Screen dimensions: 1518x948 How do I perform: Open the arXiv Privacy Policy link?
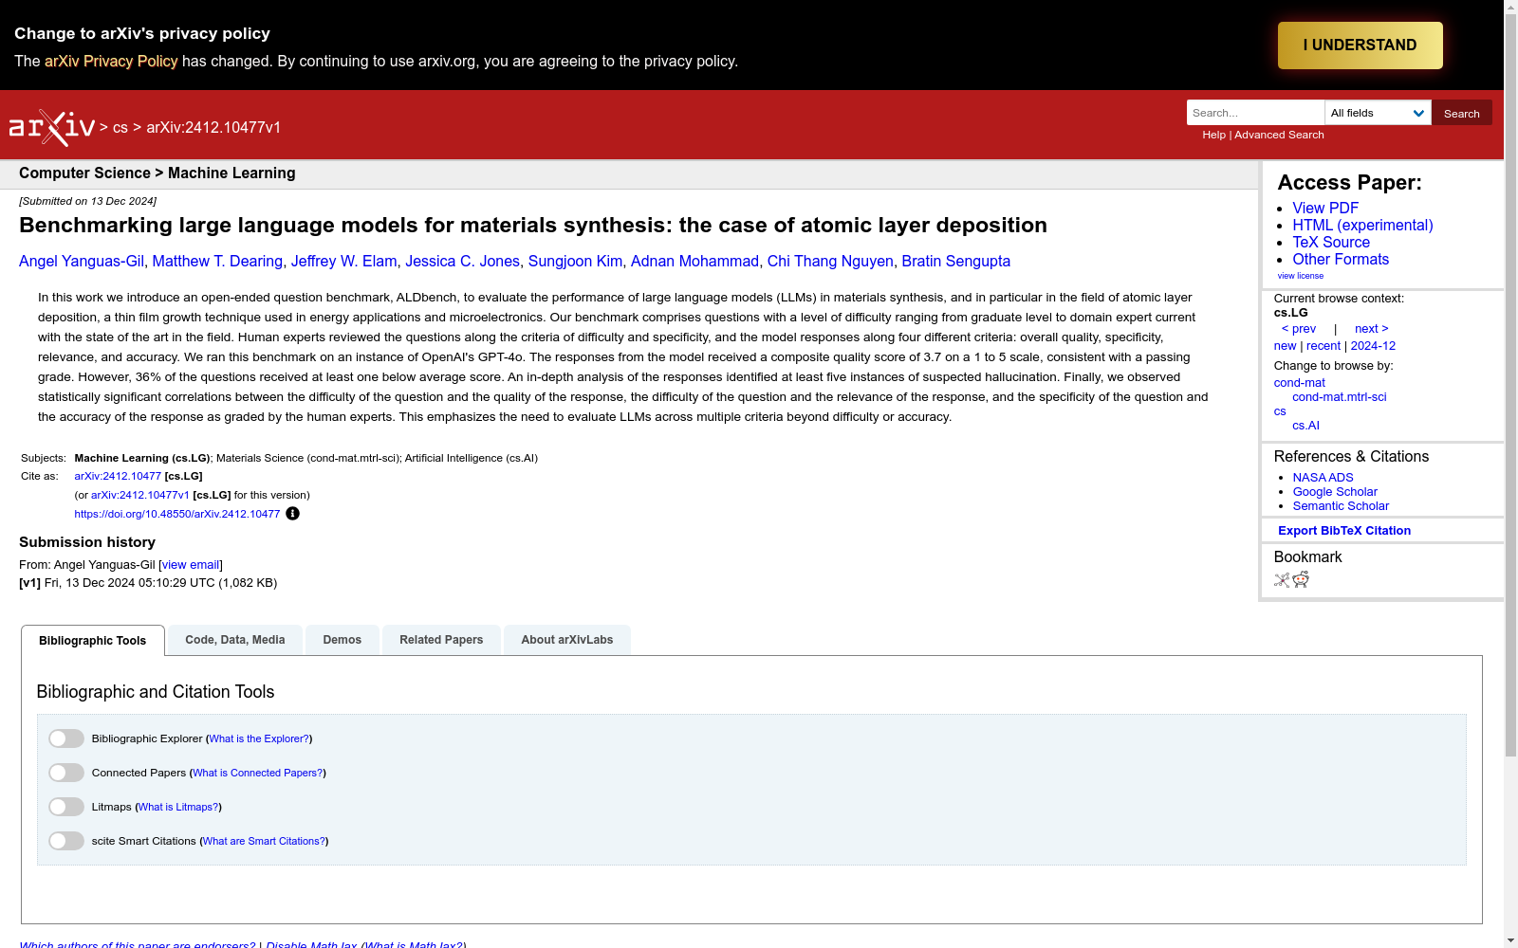[x=111, y=61]
